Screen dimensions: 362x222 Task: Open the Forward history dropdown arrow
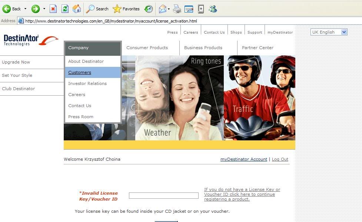[x=44, y=9]
